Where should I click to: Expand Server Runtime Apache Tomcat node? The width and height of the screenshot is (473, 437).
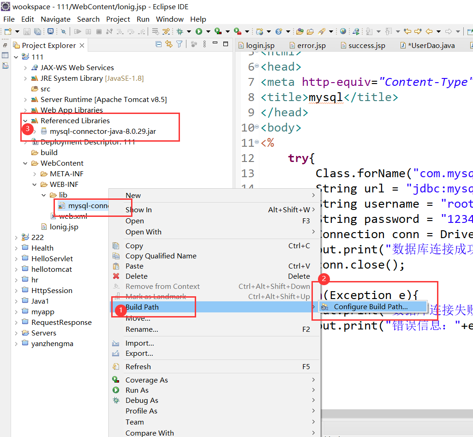tap(25, 100)
